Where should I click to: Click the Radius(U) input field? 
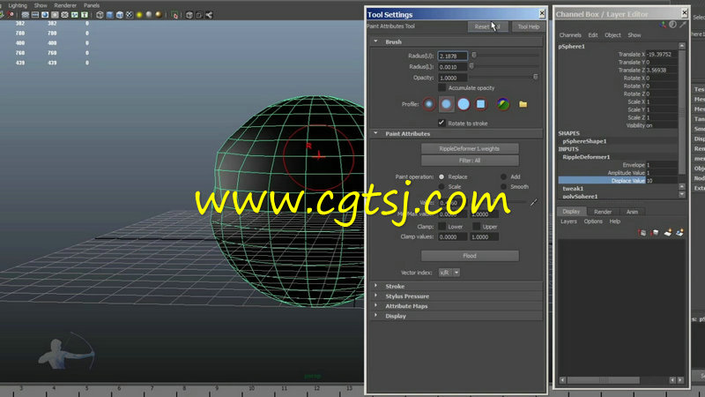click(x=453, y=56)
